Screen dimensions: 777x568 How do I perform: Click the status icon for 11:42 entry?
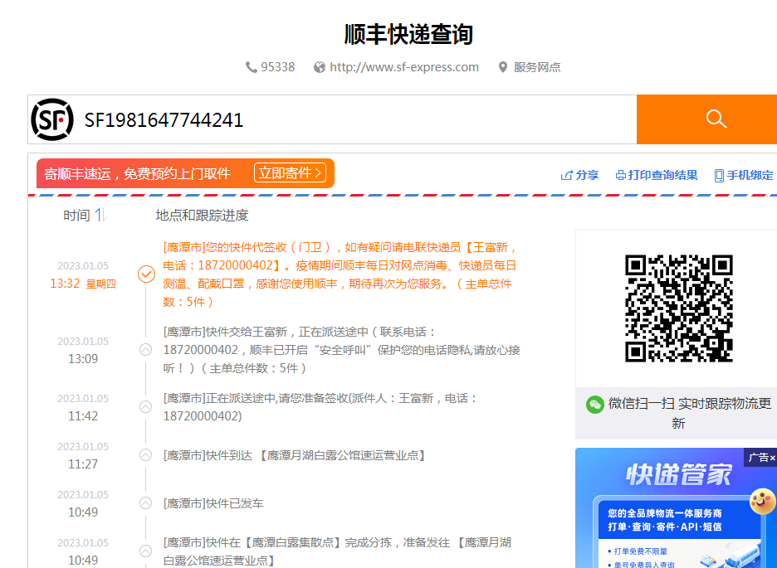click(146, 406)
